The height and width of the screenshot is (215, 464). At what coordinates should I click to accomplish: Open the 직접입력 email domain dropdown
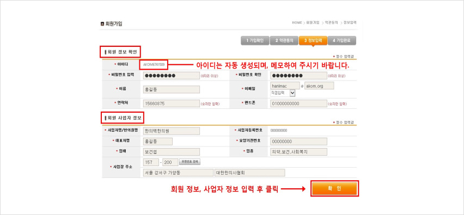coord(283,93)
